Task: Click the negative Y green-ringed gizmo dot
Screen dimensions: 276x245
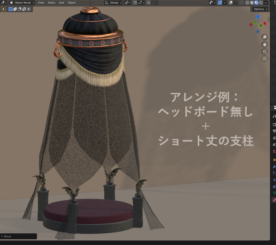Action: [261, 26]
